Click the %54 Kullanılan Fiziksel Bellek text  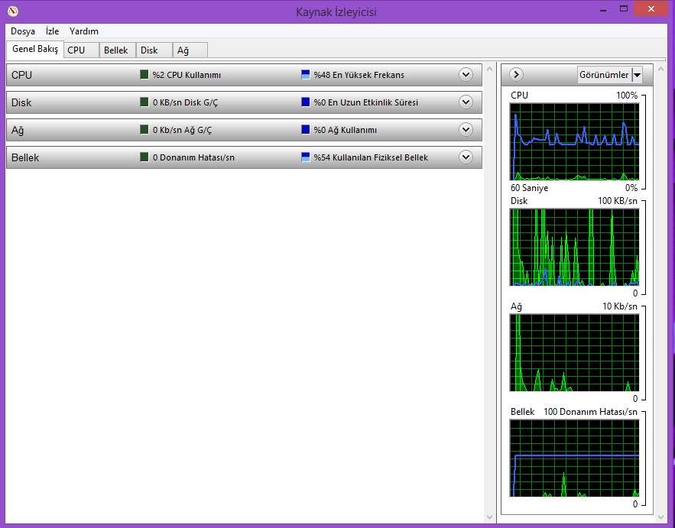click(x=371, y=157)
